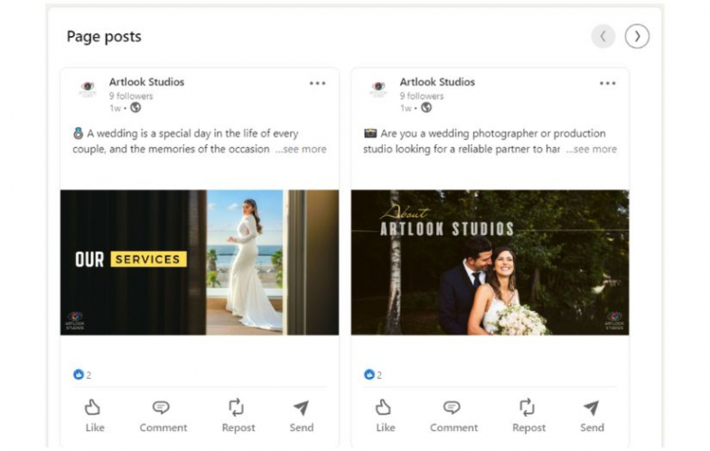The width and height of the screenshot is (710, 451).
Task: Click the 'Page posts' heading
Action: pos(104,37)
